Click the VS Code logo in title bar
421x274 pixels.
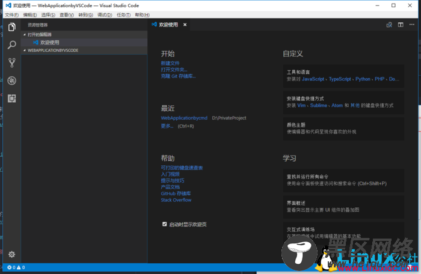tap(8, 5)
